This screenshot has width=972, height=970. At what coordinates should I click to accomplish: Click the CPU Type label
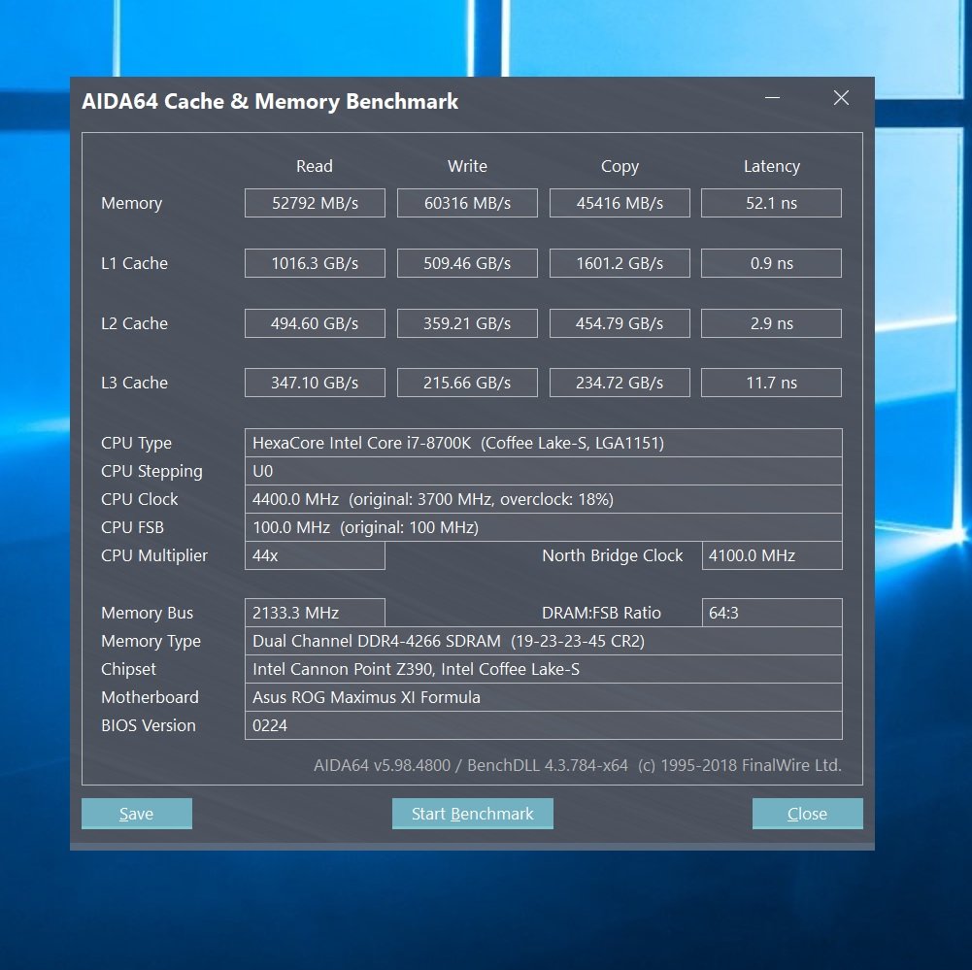pyautogui.click(x=136, y=443)
